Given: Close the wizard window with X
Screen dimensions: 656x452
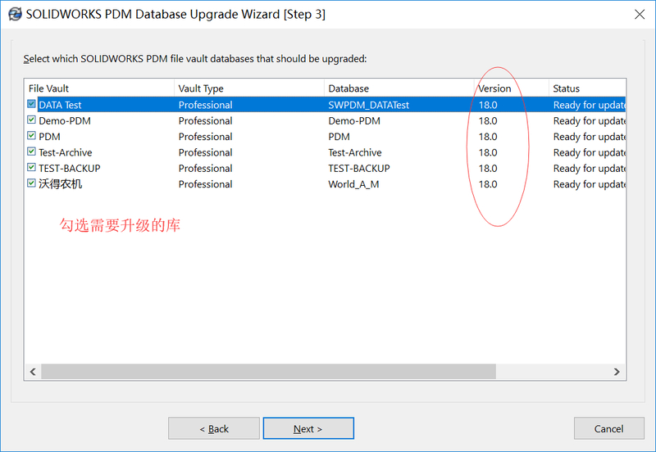Looking at the screenshot, I should [x=640, y=15].
